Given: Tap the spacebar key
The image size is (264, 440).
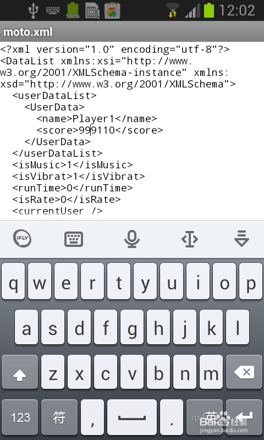Looking at the screenshot, I should point(132,417).
